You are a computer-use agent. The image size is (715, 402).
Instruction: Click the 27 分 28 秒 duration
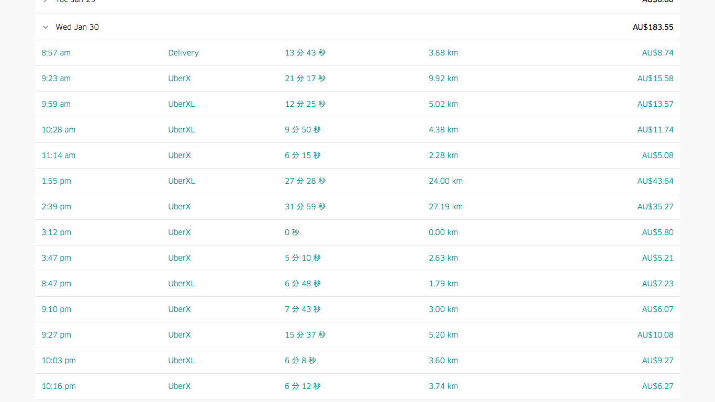coord(305,181)
